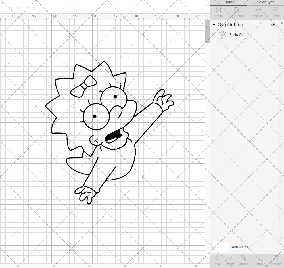Select the Basic Cut layer entry
The width and height of the screenshot is (284, 268).
click(x=247, y=34)
